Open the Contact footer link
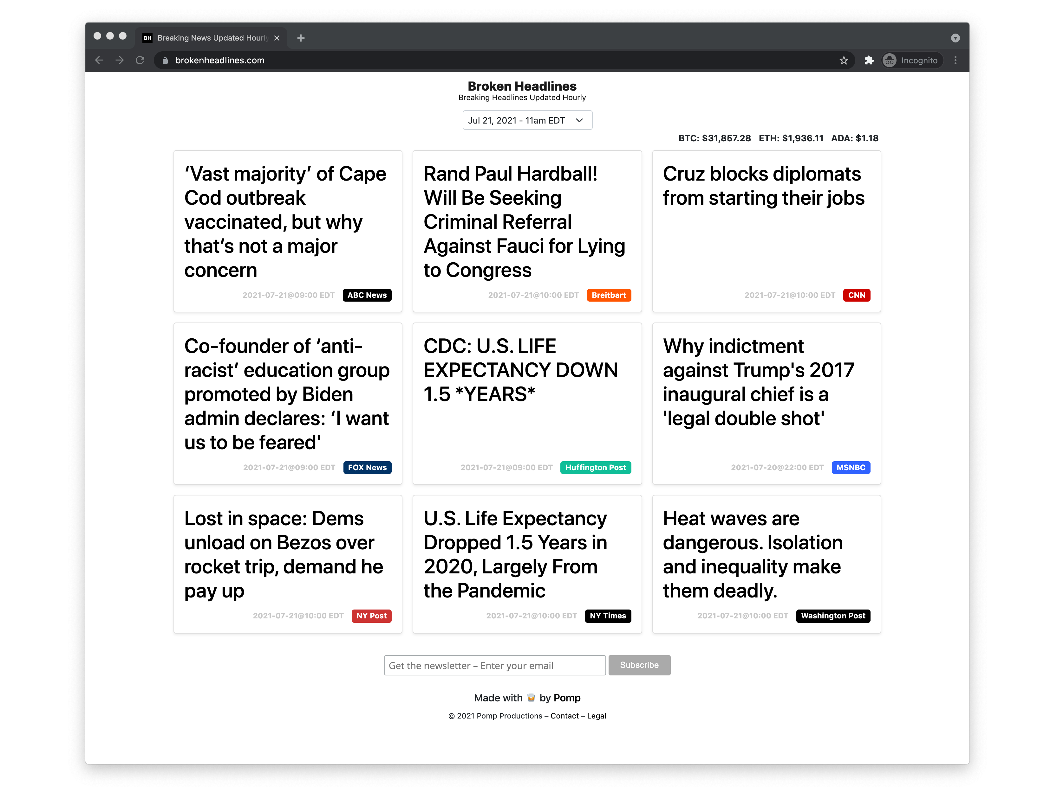 [564, 716]
